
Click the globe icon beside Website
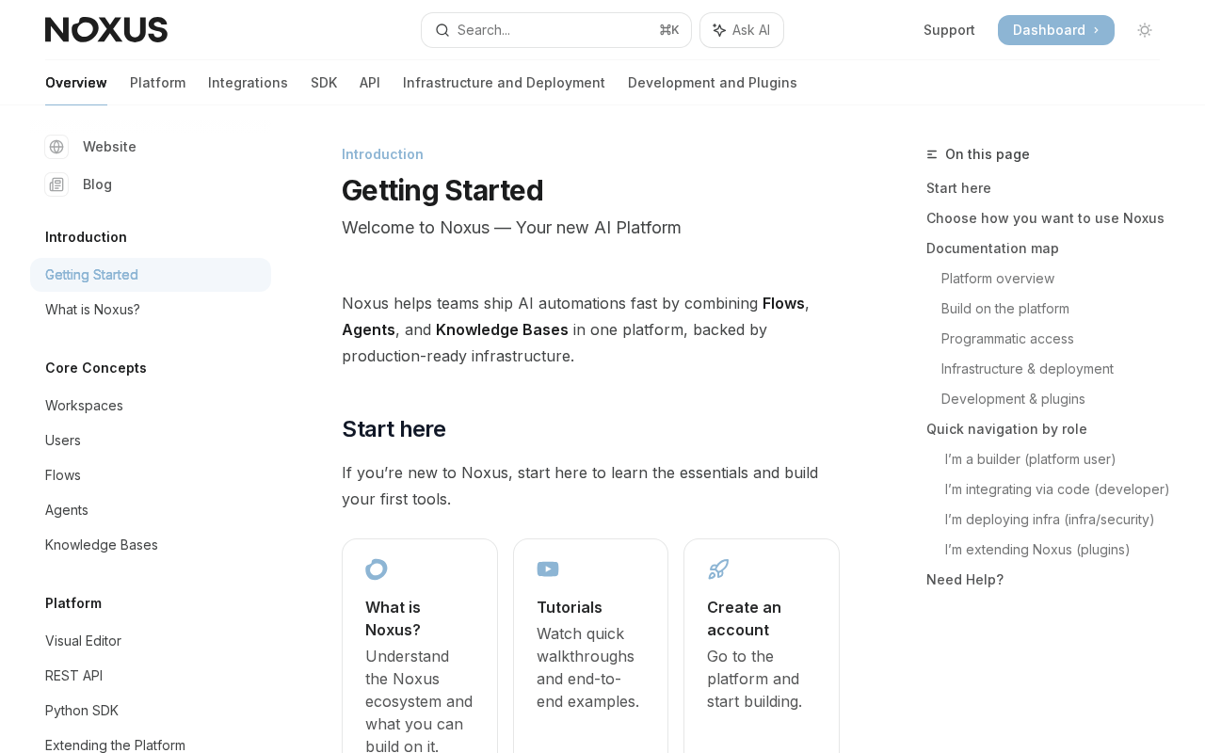(56, 147)
